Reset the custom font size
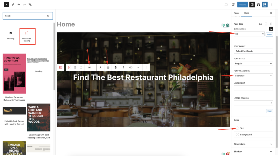The height and width of the screenshot is (156, 278). tap(269, 34)
